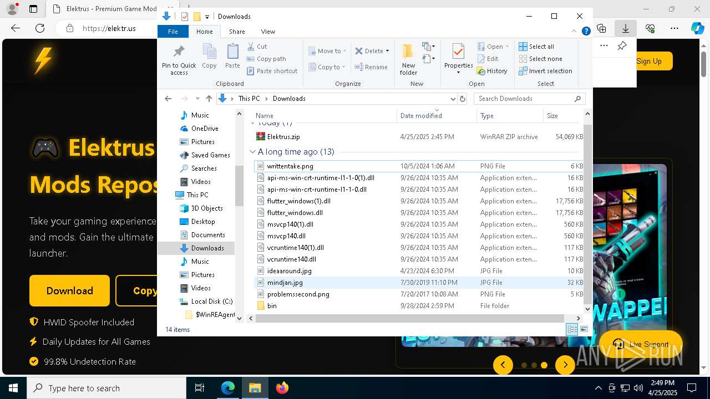Click Sign Up button on webpage

click(649, 61)
